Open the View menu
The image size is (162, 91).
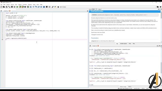point(38,5)
